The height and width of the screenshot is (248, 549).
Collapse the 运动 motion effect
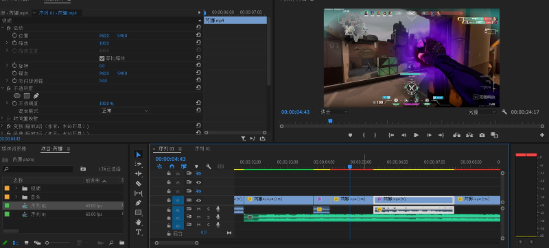pyautogui.click(x=3, y=28)
